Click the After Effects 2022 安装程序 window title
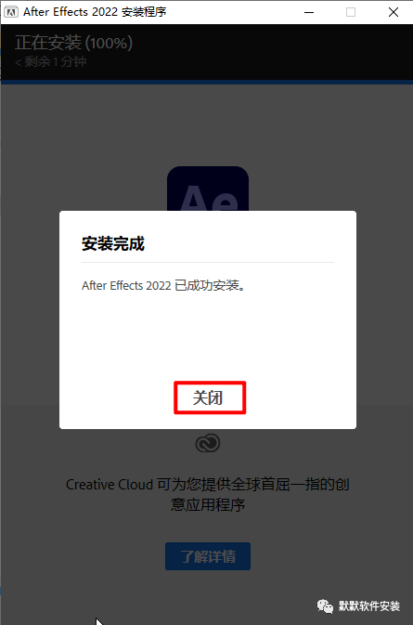 [95, 12]
